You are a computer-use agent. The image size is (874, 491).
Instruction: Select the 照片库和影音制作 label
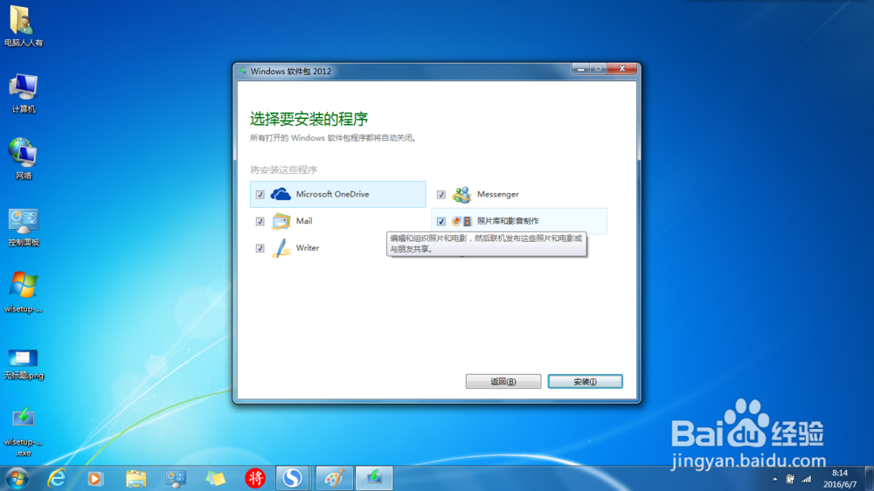(x=508, y=221)
